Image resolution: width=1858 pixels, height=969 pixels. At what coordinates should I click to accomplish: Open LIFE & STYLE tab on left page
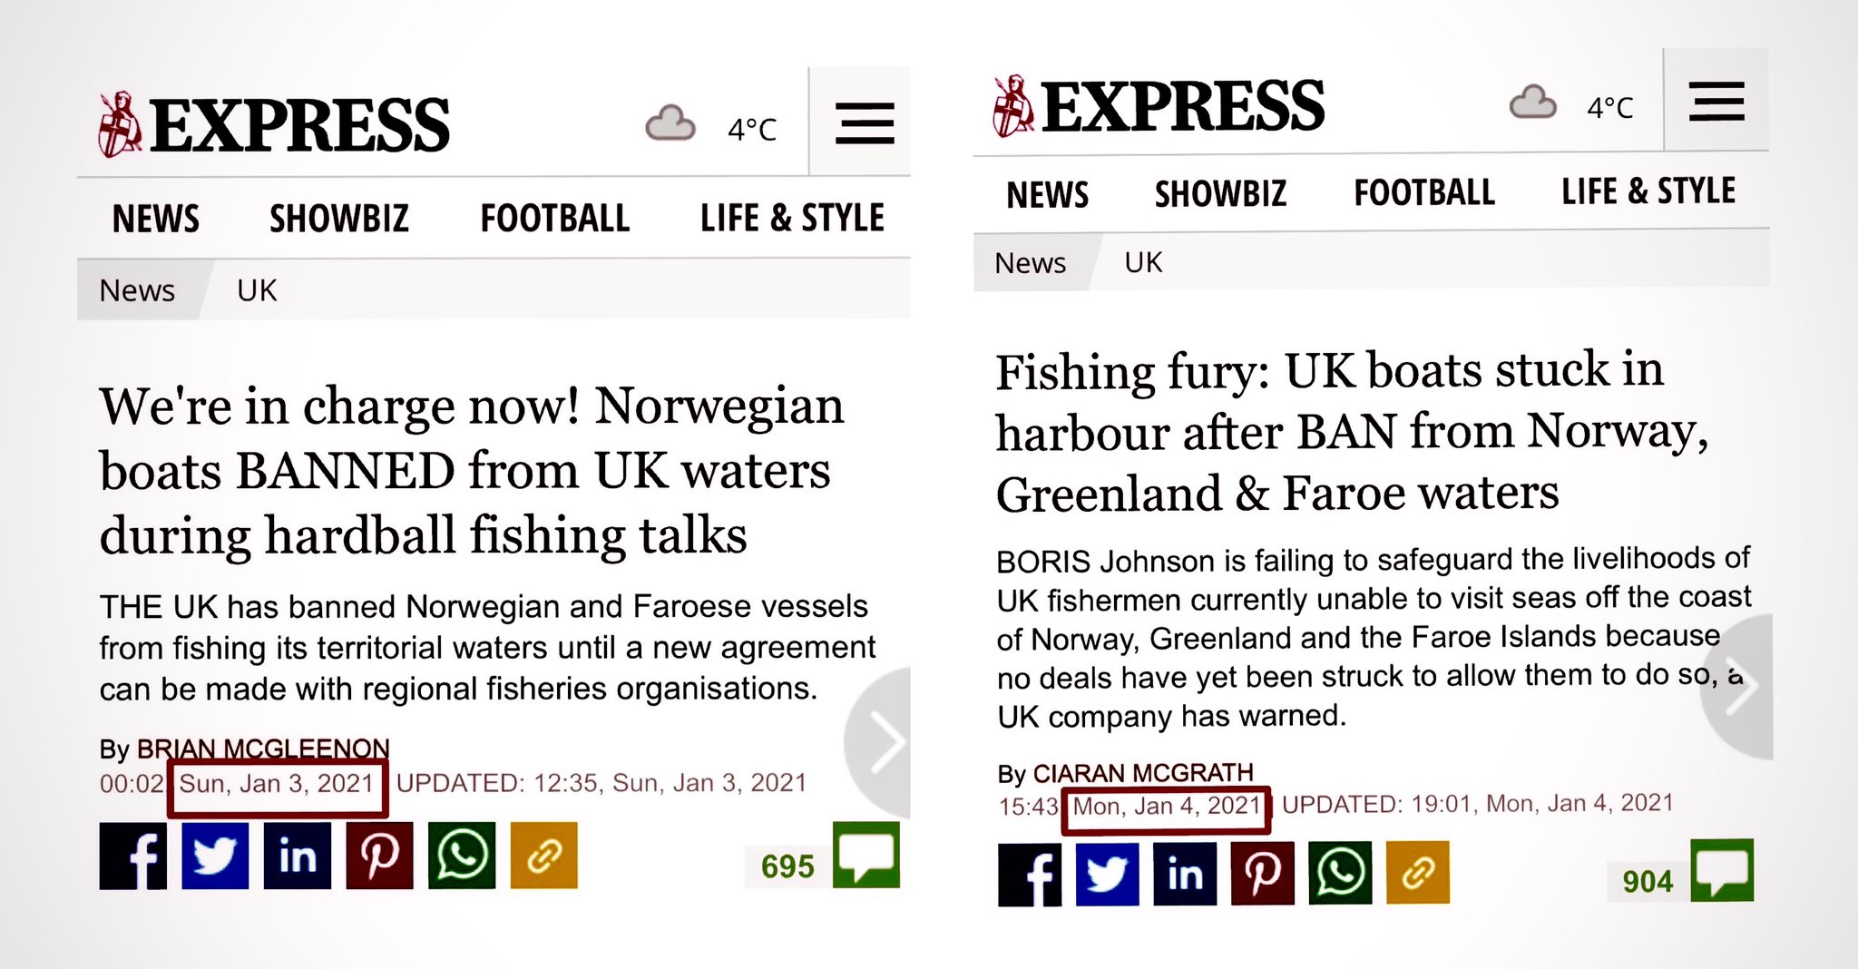pos(792,218)
